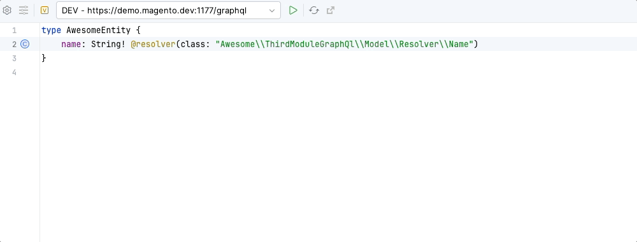The width and height of the screenshot is (637, 242).
Task: Click the closing brace on line 3
Action: point(44,59)
